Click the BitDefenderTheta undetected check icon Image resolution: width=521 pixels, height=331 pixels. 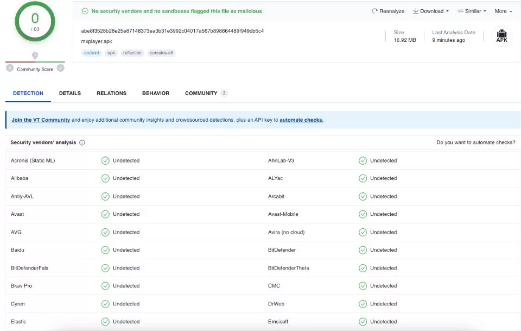pos(363,268)
